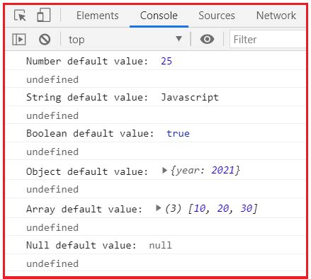Open the top context dropdown arrow
Image resolution: width=311 pixels, height=279 pixels.
[x=179, y=38]
